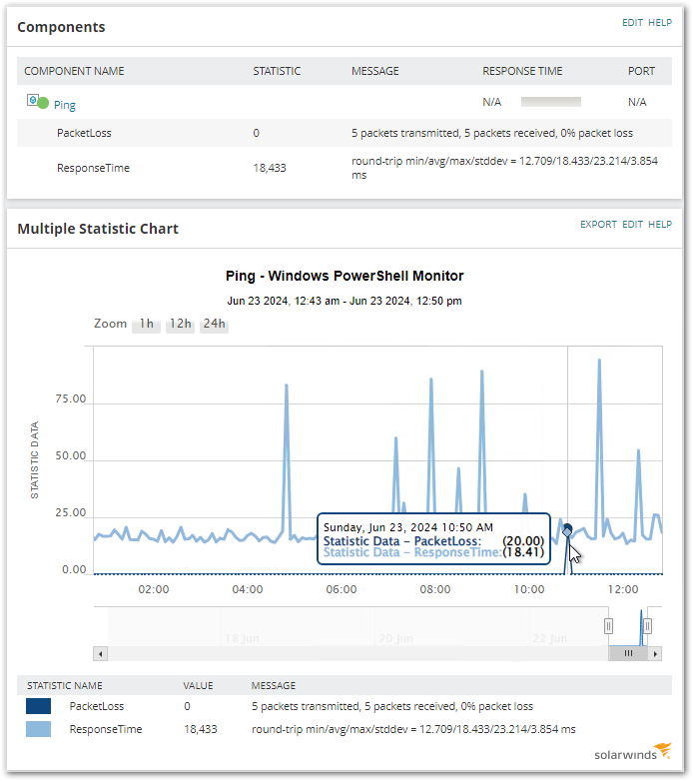Click the MESSAGE column header in Components
Image resolution: width=693 pixels, height=781 pixels.
pos(375,71)
